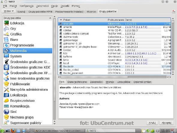Viewport: 177px width, 133px height.
Task: Switch to the Wzorce tab
Action: [91, 11]
